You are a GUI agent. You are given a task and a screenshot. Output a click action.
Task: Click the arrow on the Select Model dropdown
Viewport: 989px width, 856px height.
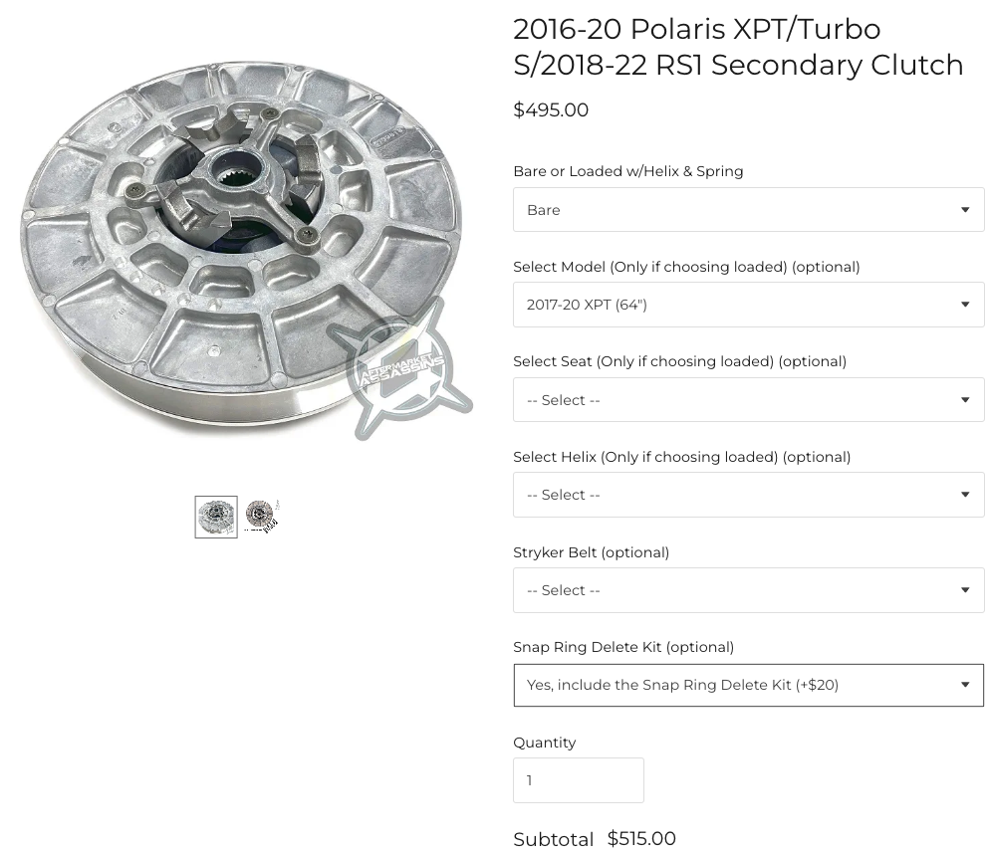(x=965, y=305)
